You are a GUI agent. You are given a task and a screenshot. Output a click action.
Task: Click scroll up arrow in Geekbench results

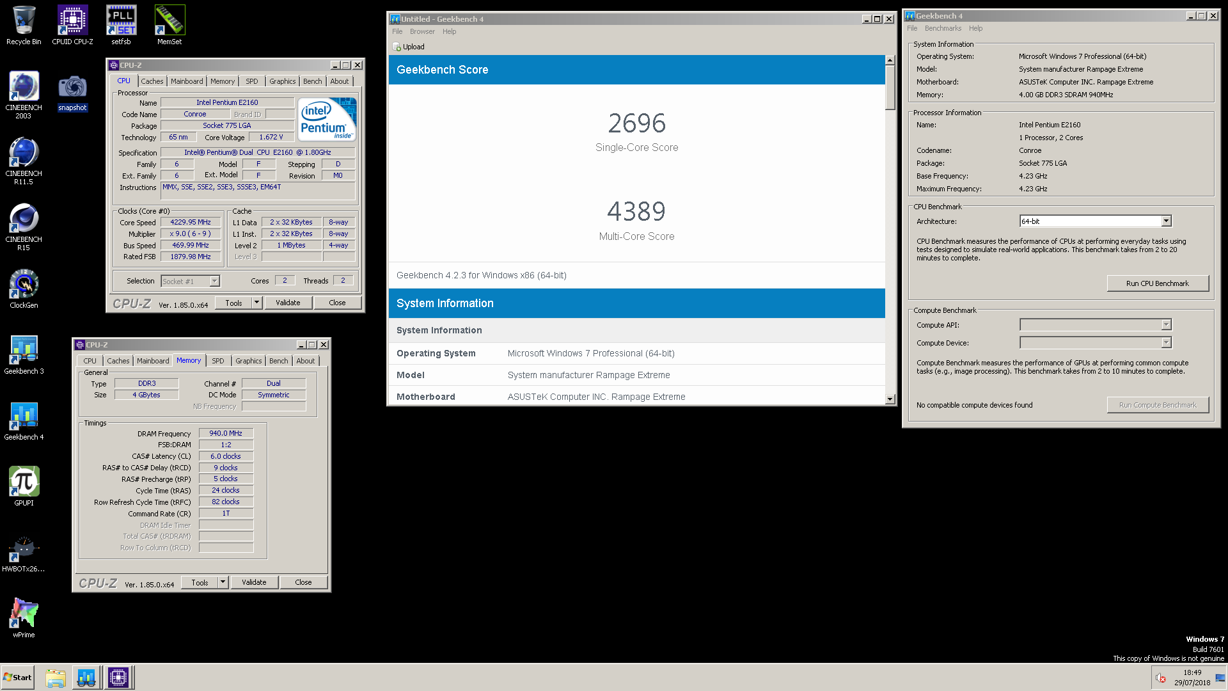tap(890, 60)
